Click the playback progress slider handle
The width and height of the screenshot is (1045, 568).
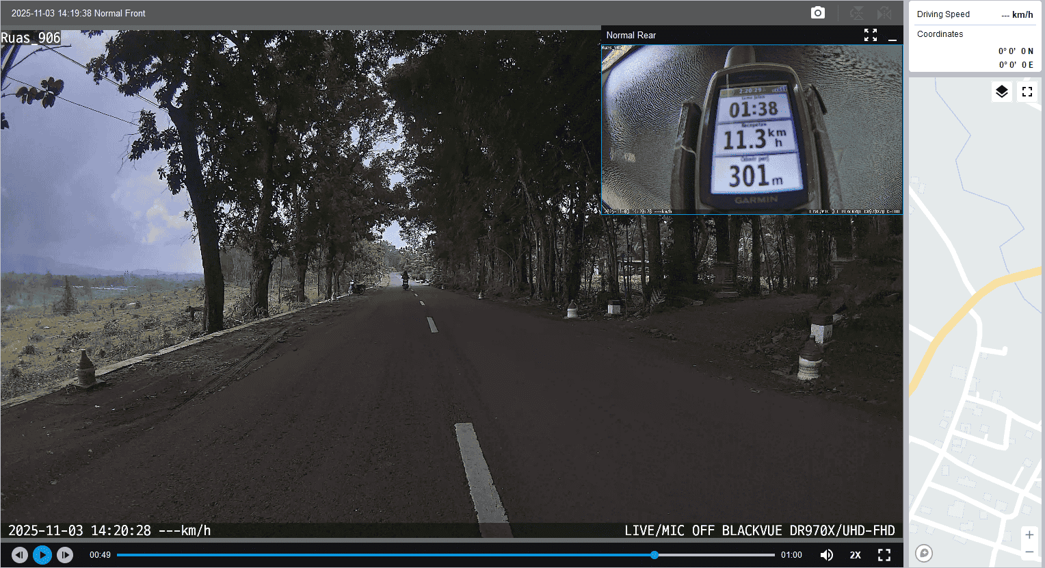(654, 555)
